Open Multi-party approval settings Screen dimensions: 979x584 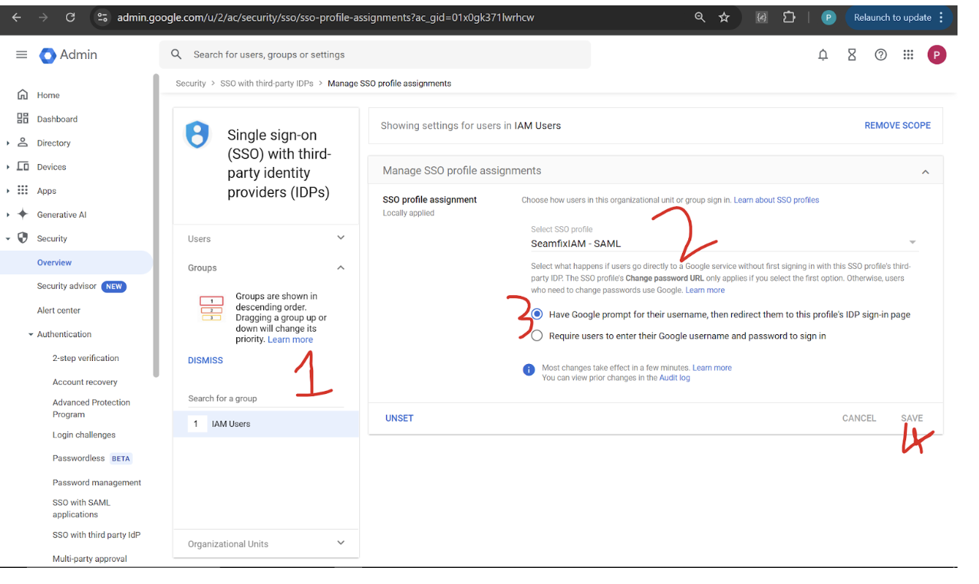coord(90,559)
